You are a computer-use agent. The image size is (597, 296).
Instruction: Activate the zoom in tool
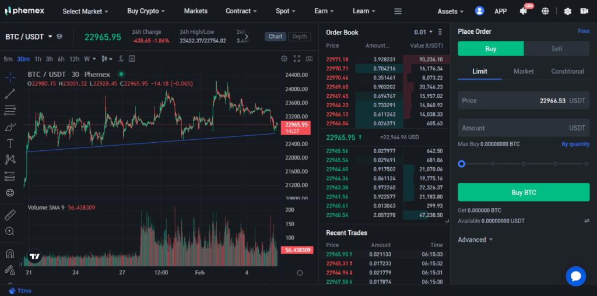[10, 231]
